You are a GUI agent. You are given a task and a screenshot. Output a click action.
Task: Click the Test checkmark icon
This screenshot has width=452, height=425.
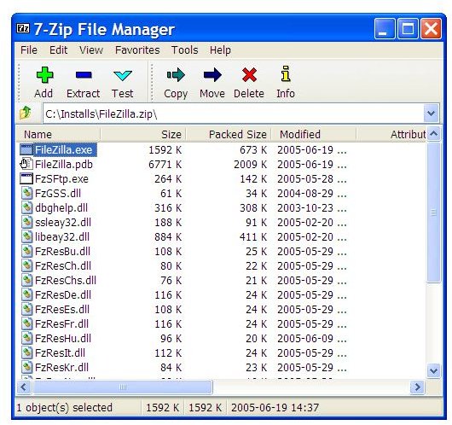tap(123, 76)
